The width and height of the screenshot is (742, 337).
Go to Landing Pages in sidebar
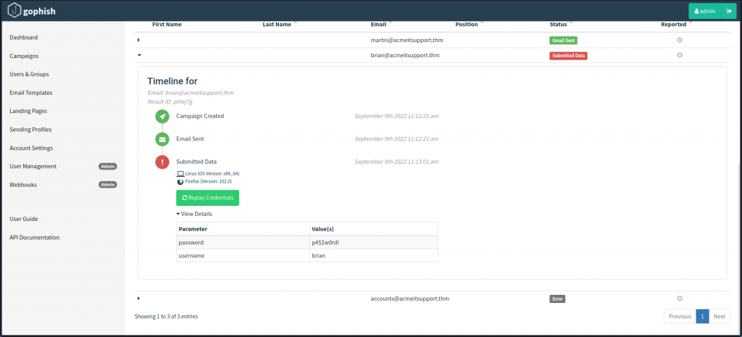pos(28,111)
